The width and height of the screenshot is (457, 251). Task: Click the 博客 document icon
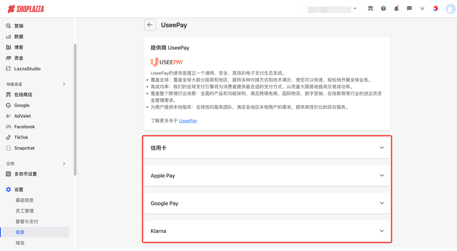(9, 47)
